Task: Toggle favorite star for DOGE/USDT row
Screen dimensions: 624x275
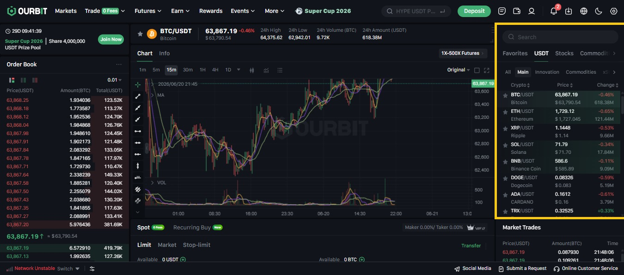Action: tap(505, 178)
